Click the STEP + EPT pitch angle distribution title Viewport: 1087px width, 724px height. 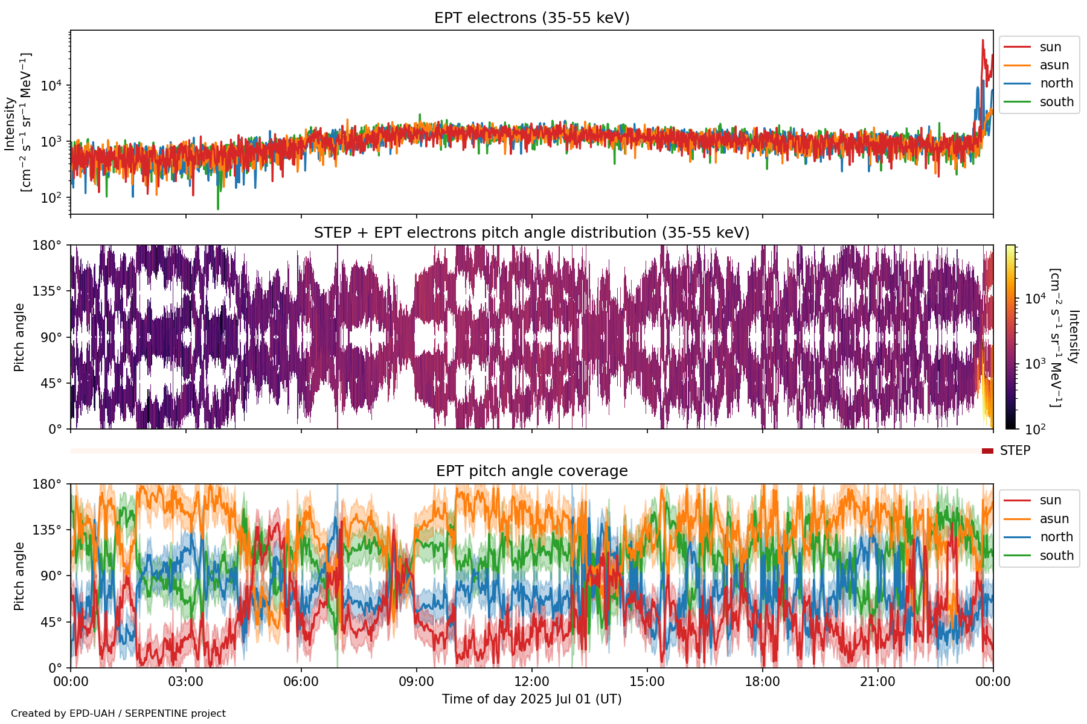[x=531, y=233]
